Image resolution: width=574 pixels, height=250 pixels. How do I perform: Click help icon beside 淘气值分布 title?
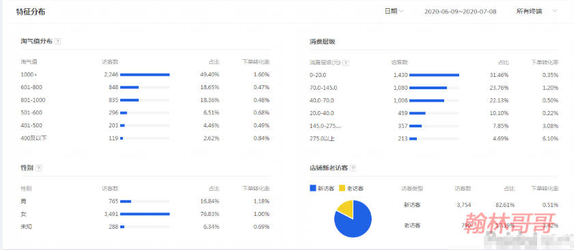tap(57, 42)
